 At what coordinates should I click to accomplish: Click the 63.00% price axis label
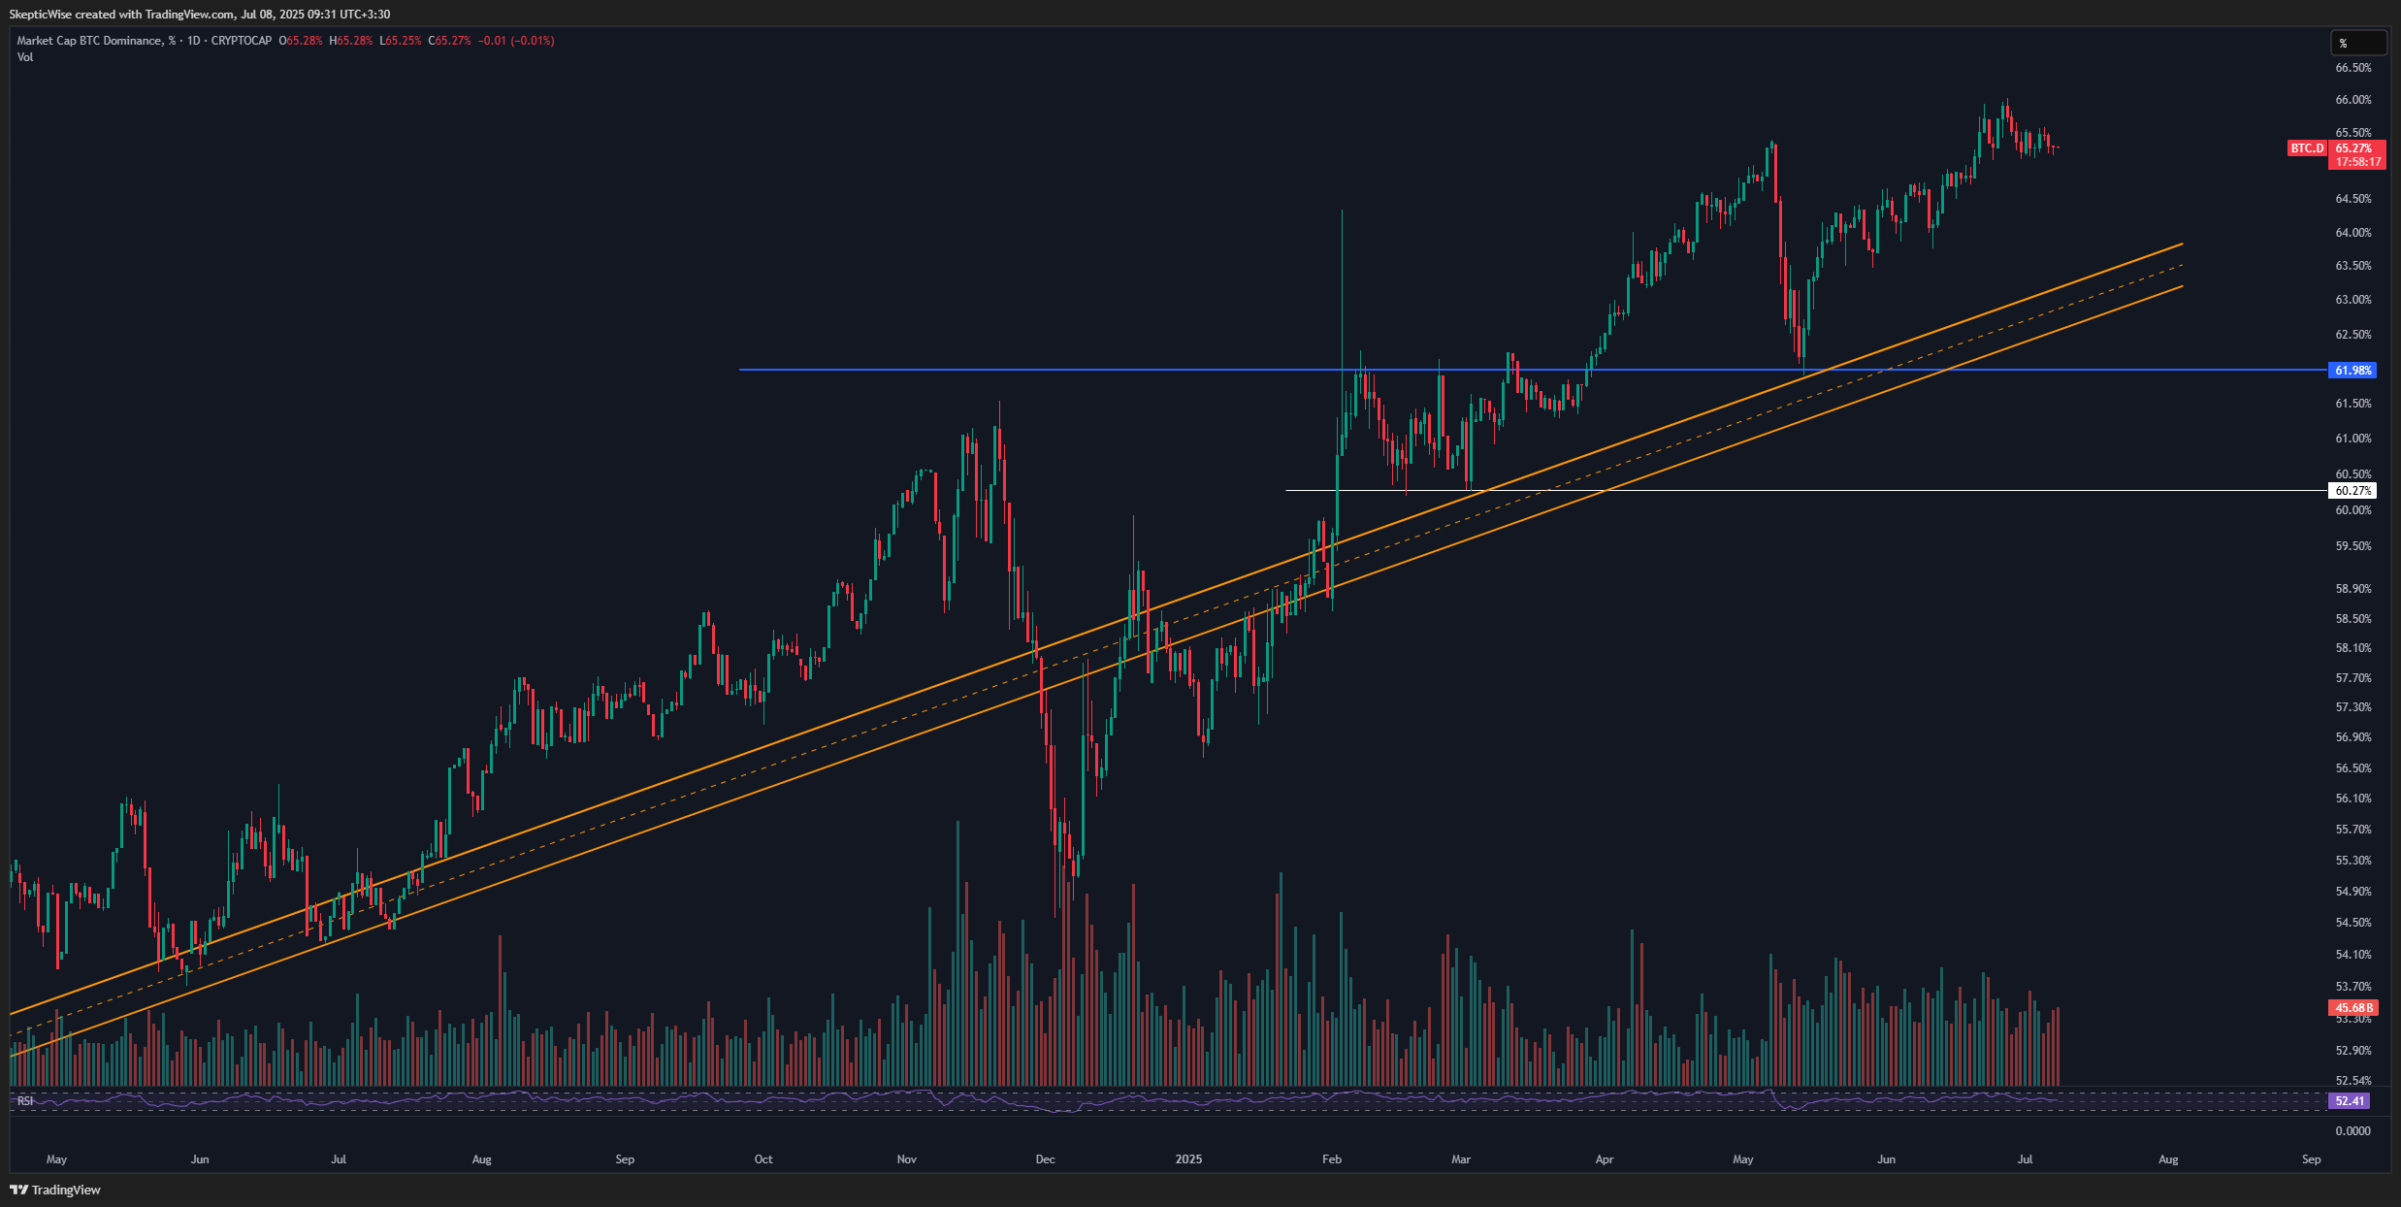(x=2352, y=300)
